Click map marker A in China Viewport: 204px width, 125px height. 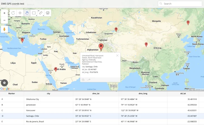[146, 44]
